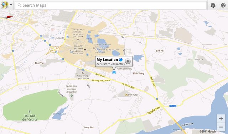Tap the bus stop icon near Đường 17

pyautogui.click(x=67, y=37)
